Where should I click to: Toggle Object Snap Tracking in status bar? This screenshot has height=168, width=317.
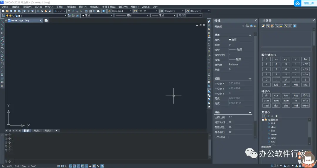pyautogui.click(x=78, y=166)
